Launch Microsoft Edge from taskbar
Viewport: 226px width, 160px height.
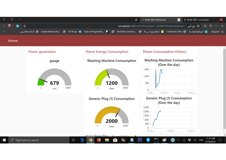coord(82,140)
